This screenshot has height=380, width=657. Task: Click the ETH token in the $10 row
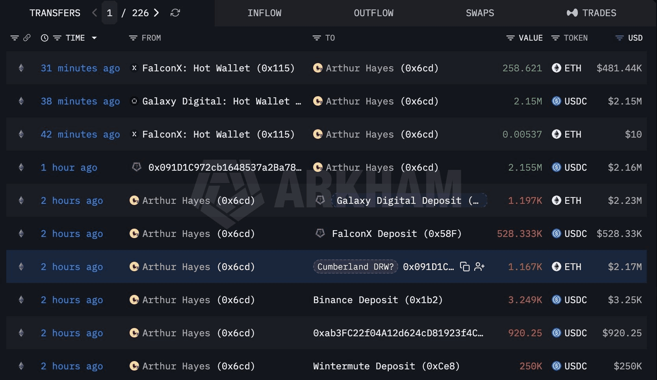(x=566, y=134)
